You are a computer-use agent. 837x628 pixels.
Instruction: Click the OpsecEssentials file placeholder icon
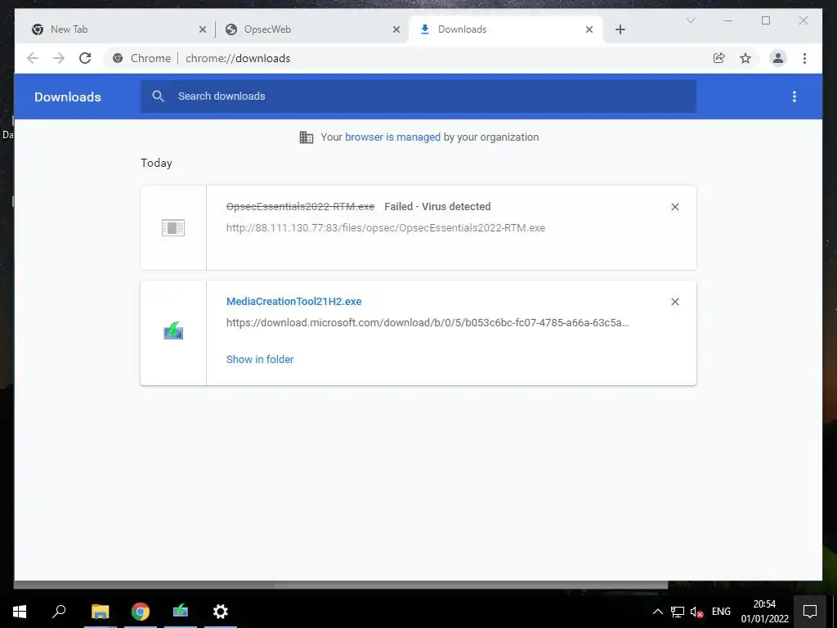173,228
